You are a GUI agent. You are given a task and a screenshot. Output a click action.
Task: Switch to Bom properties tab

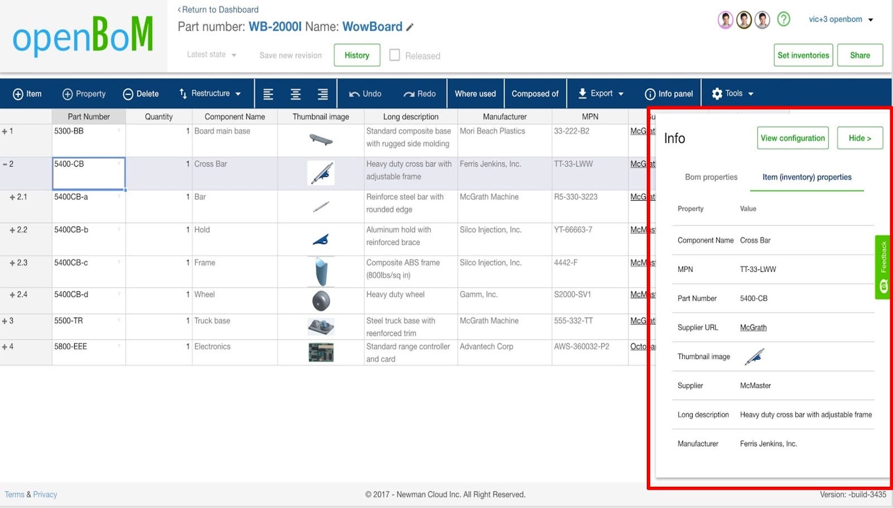pyautogui.click(x=711, y=177)
